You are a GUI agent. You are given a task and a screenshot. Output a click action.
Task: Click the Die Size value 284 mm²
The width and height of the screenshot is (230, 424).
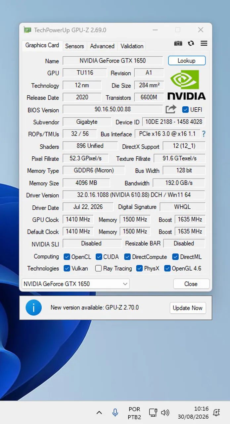tap(149, 85)
